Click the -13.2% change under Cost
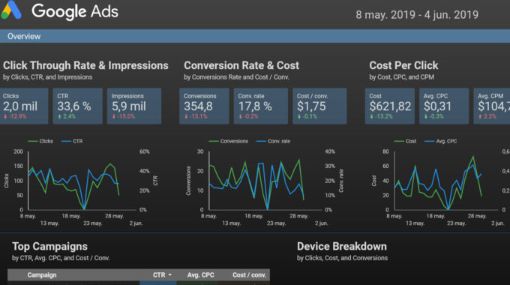The width and height of the screenshot is (510, 285). (x=381, y=116)
